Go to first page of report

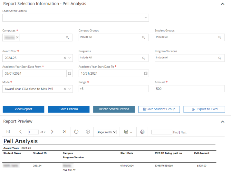8,132
